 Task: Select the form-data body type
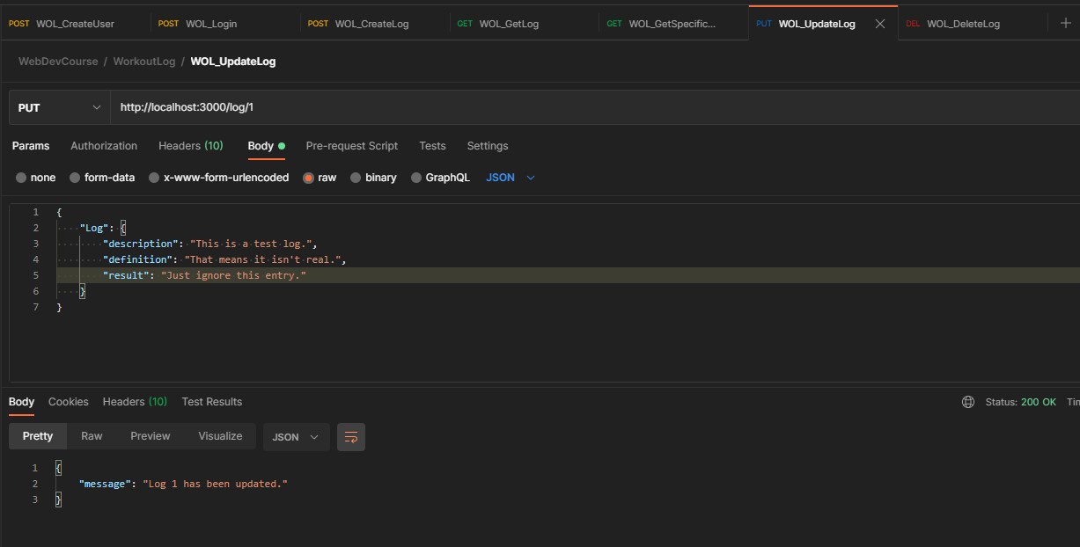(x=102, y=178)
